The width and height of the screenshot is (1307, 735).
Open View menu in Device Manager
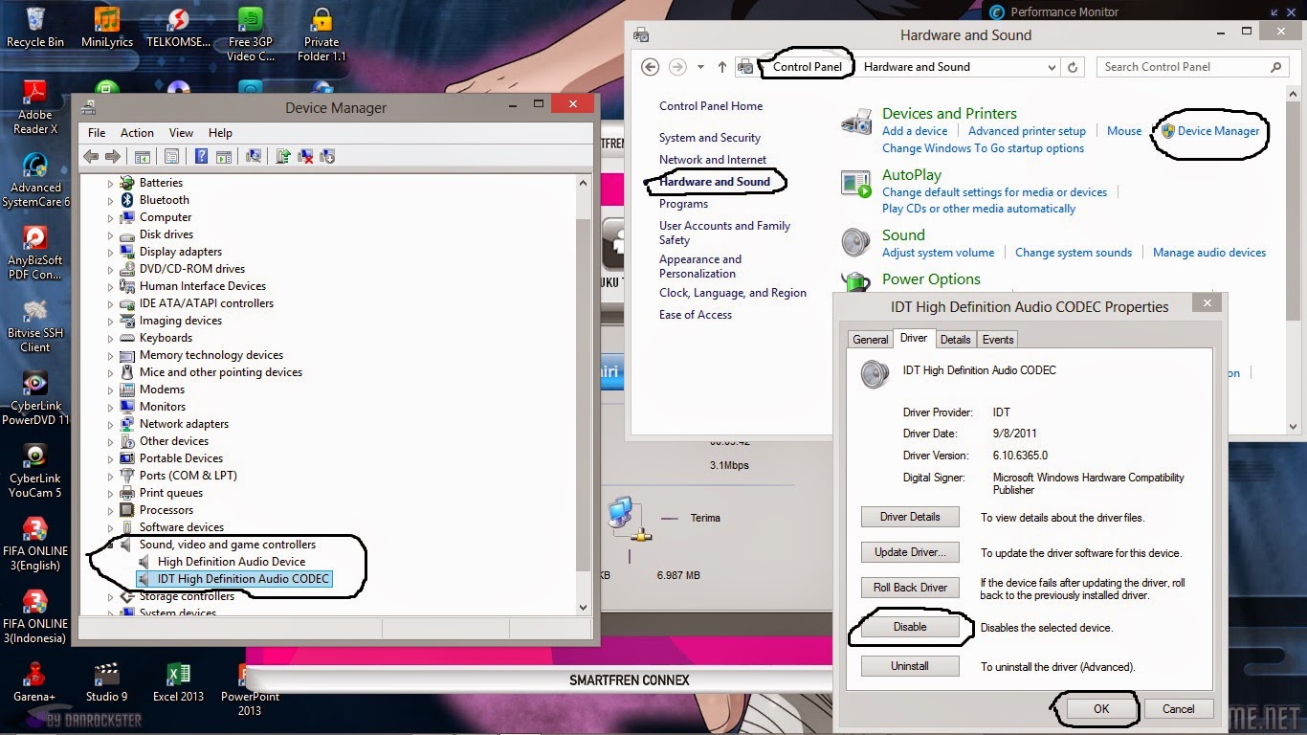point(181,133)
